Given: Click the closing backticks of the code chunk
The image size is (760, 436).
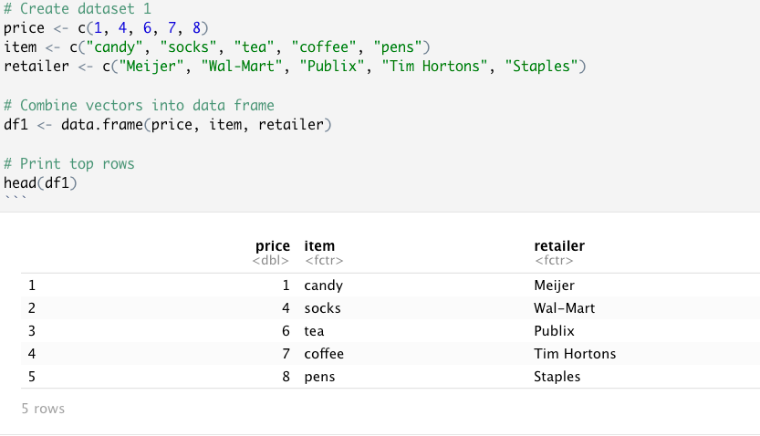Looking at the screenshot, I should pos(14,200).
